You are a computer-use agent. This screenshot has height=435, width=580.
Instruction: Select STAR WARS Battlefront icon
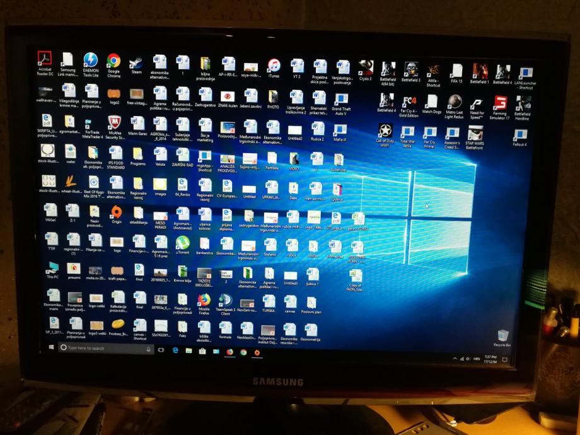point(475,137)
